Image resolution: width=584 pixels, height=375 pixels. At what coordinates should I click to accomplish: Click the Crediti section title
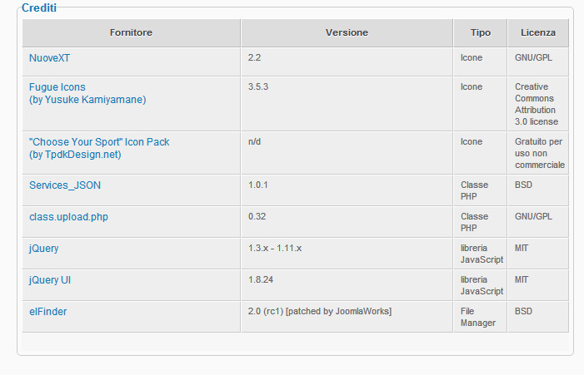tap(39, 7)
